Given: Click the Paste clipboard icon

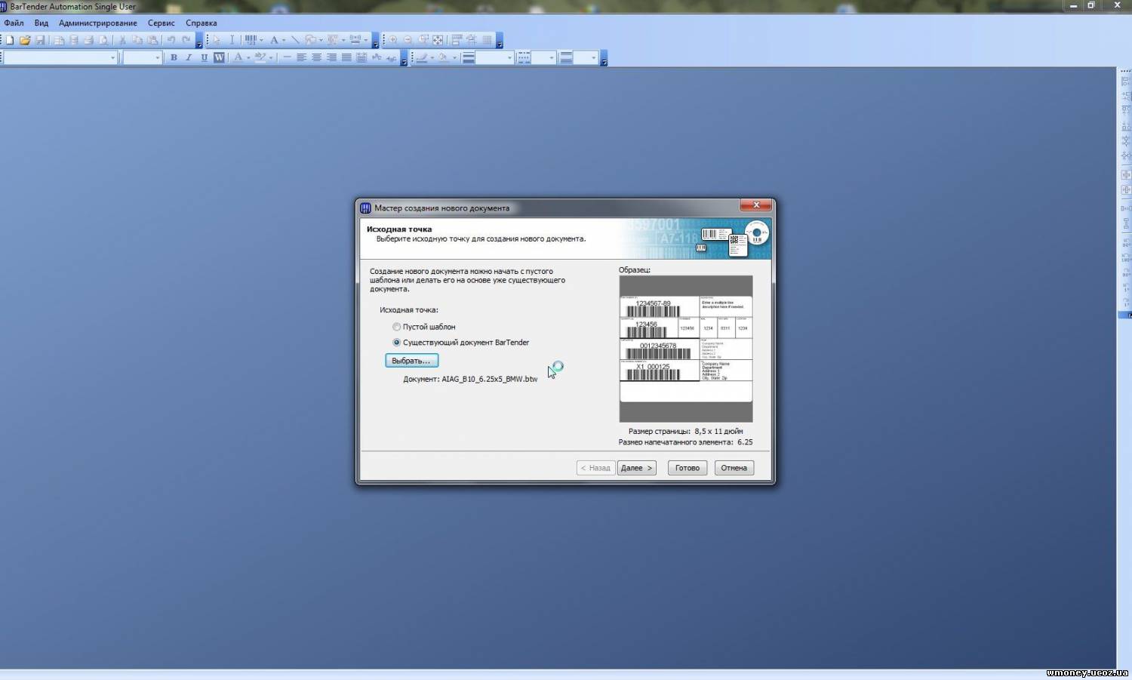Looking at the screenshot, I should (152, 40).
